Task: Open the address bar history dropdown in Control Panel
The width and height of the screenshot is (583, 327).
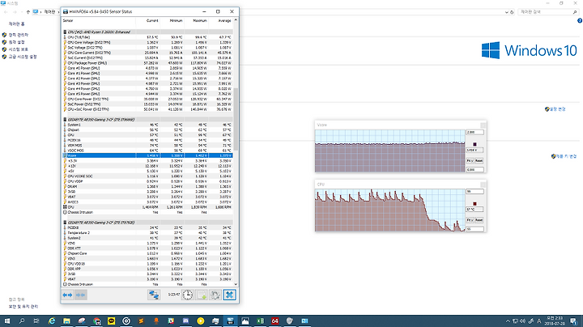Action: pyautogui.click(x=506, y=12)
